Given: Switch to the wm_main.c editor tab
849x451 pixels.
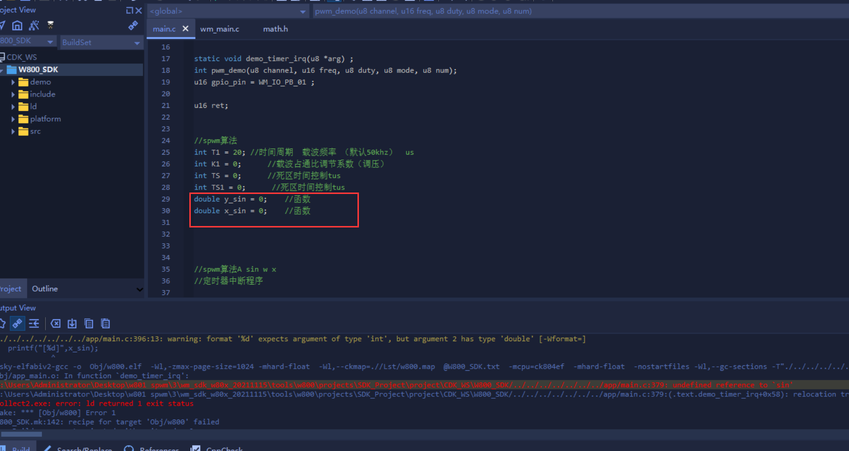Looking at the screenshot, I should 219,29.
